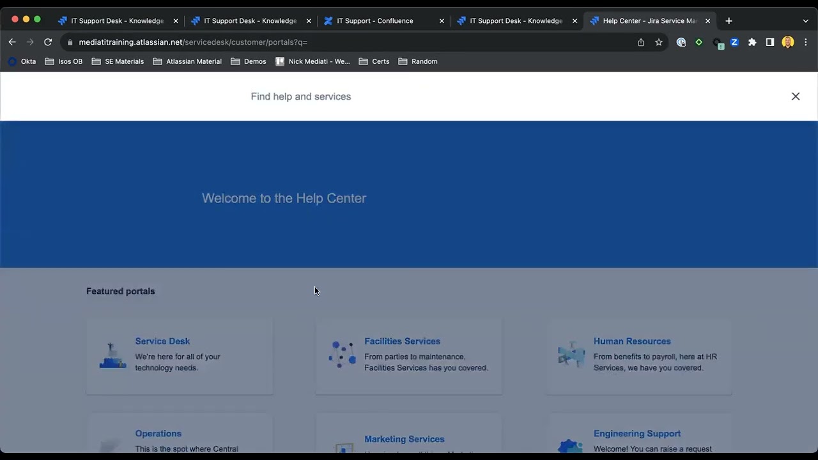
Task: Open the Atlassian Material bookmarks folder
Action: [x=187, y=61]
